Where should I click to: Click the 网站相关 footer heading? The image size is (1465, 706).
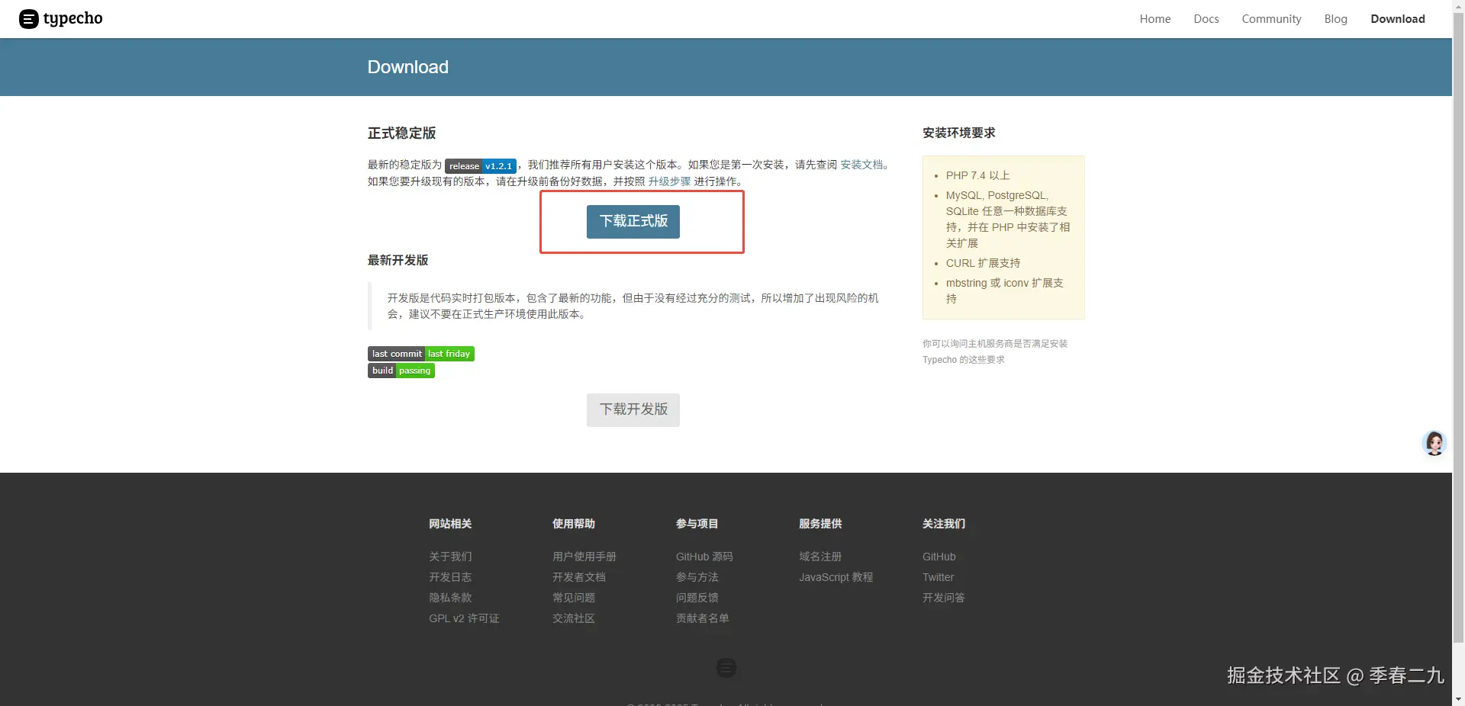point(450,524)
